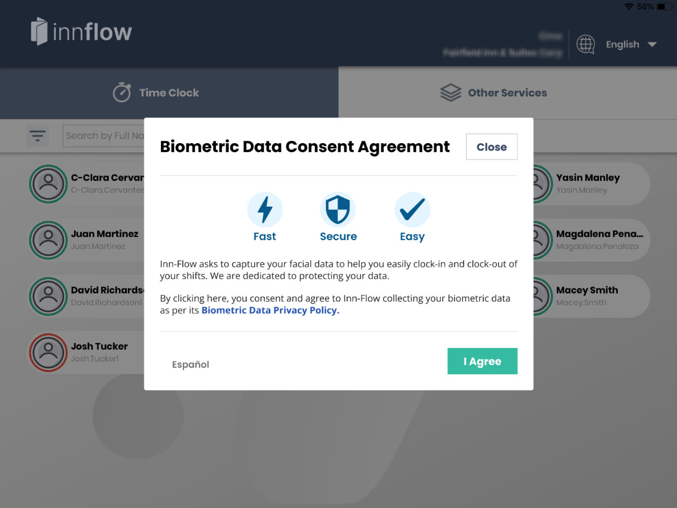Image resolution: width=677 pixels, height=508 pixels.
Task: Click the Josh Tucker name text
Action: click(100, 347)
